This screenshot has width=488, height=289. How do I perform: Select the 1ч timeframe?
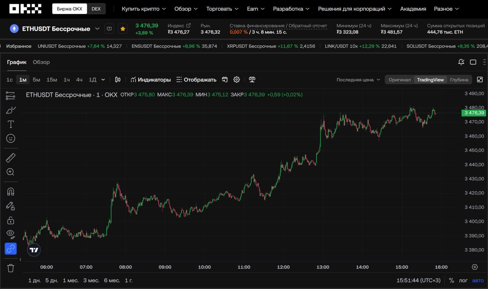click(x=66, y=80)
